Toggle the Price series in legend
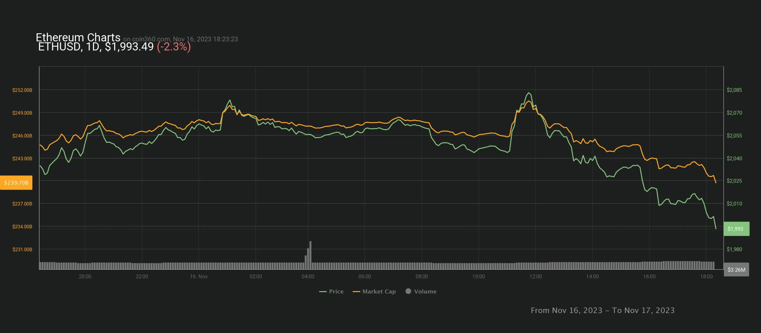The height and width of the screenshot is (333, 761). click(x=336, y=291)
